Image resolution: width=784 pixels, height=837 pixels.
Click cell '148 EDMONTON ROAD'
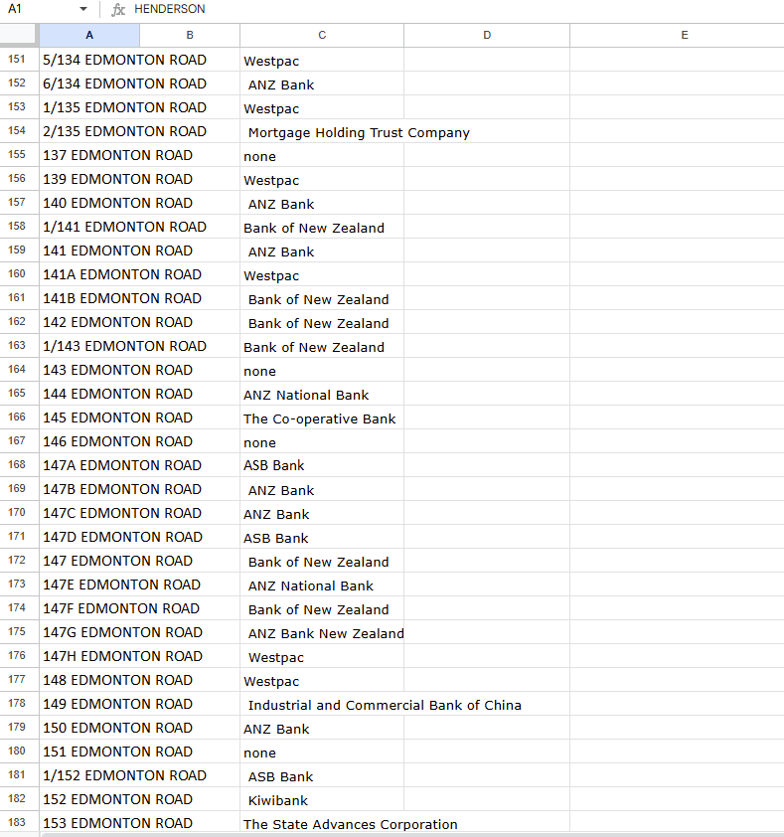tap(139, 680)
